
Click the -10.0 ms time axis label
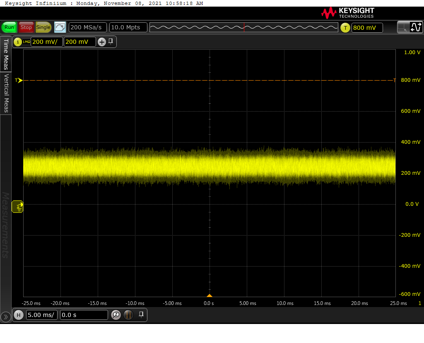135,303
